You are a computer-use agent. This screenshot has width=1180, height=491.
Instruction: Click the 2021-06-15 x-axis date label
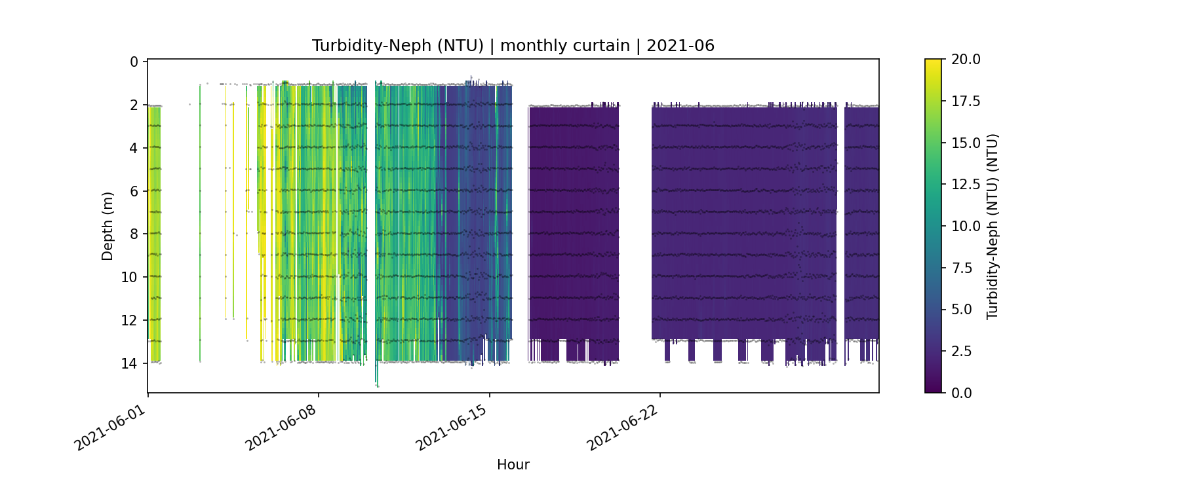coord(451,427)
